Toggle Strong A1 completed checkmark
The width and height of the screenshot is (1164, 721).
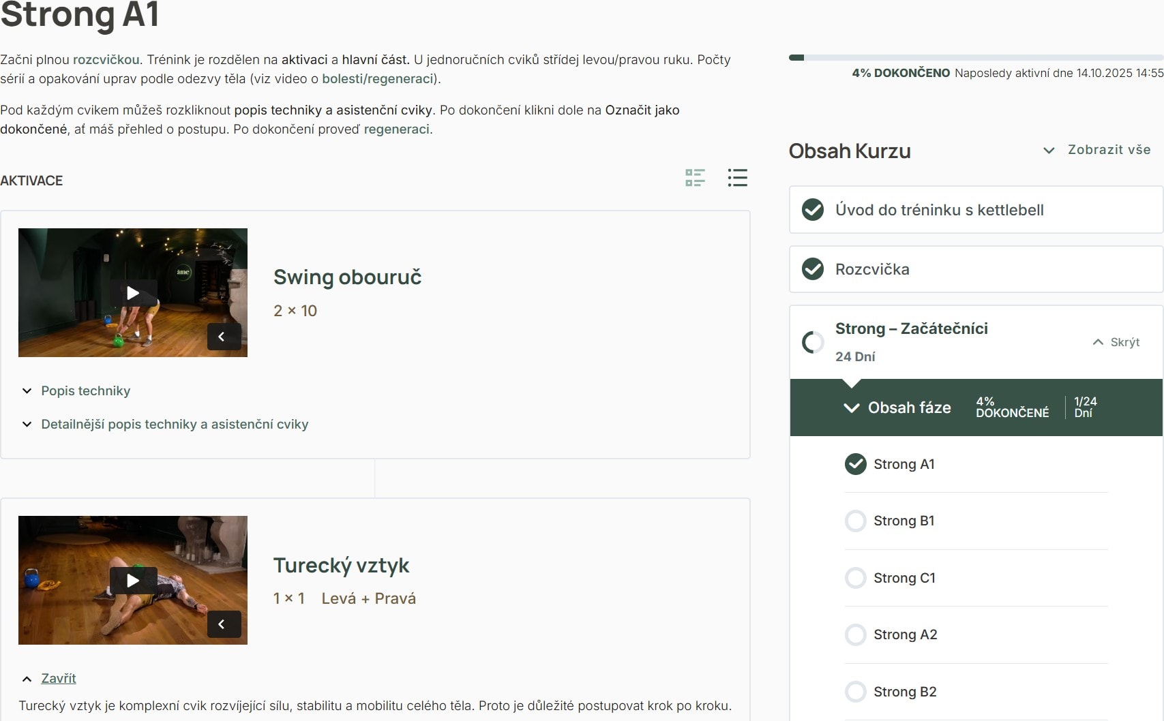855,464
